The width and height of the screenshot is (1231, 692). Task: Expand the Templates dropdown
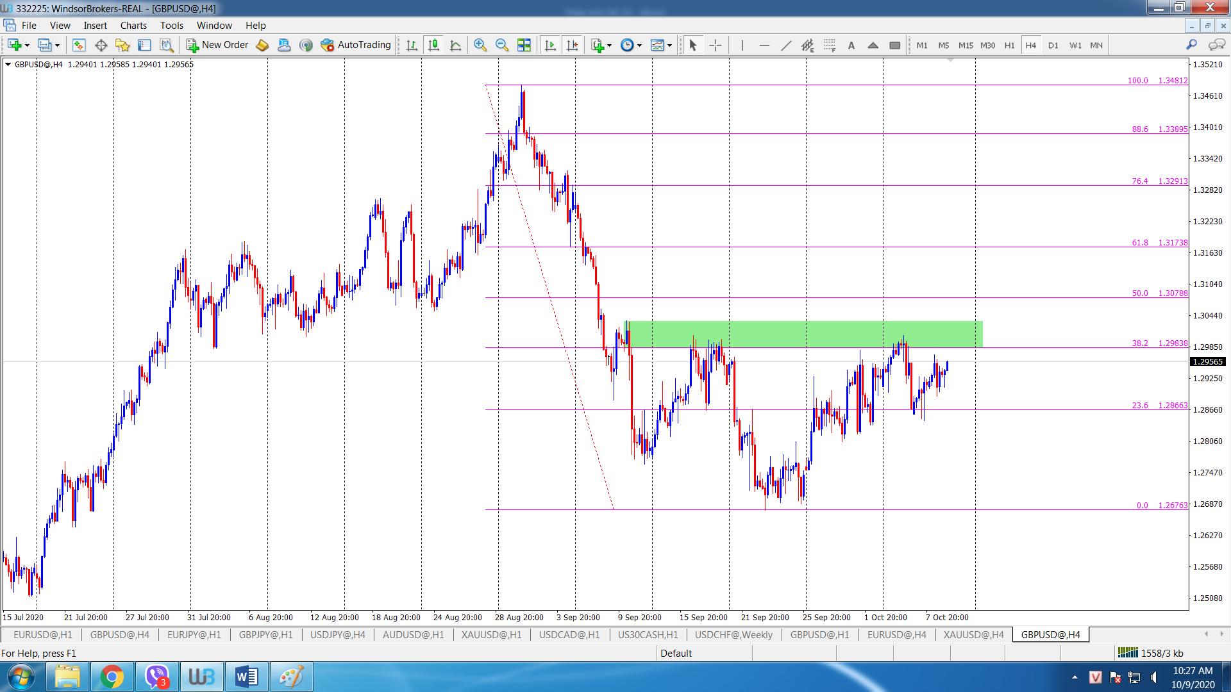[x=669, y=45]
